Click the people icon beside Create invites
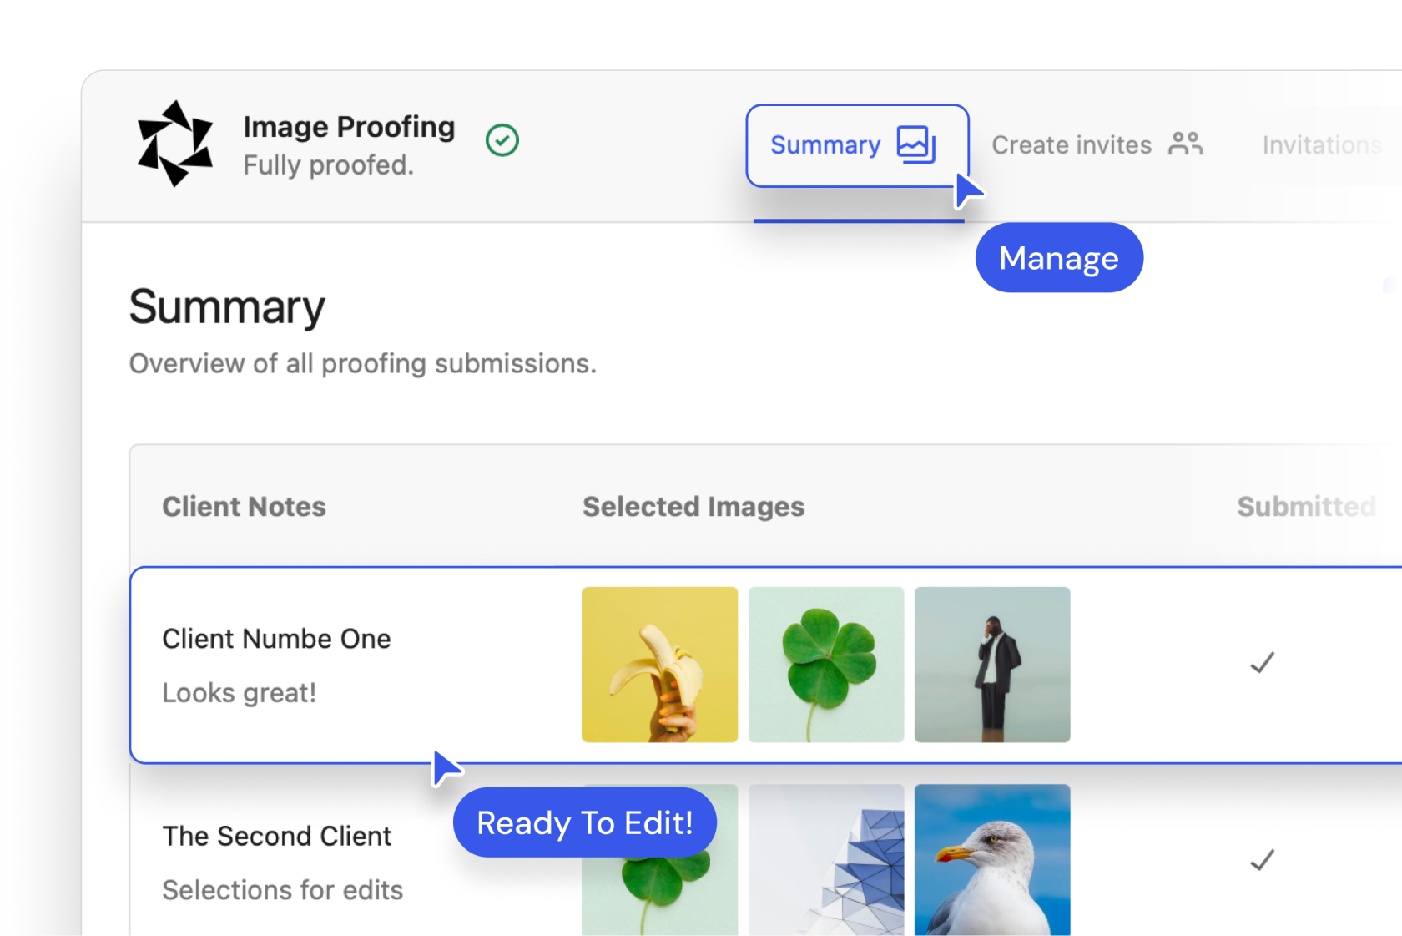Image resolution: width=1402 pixels, height=936 pixels. click(1185, 144)
